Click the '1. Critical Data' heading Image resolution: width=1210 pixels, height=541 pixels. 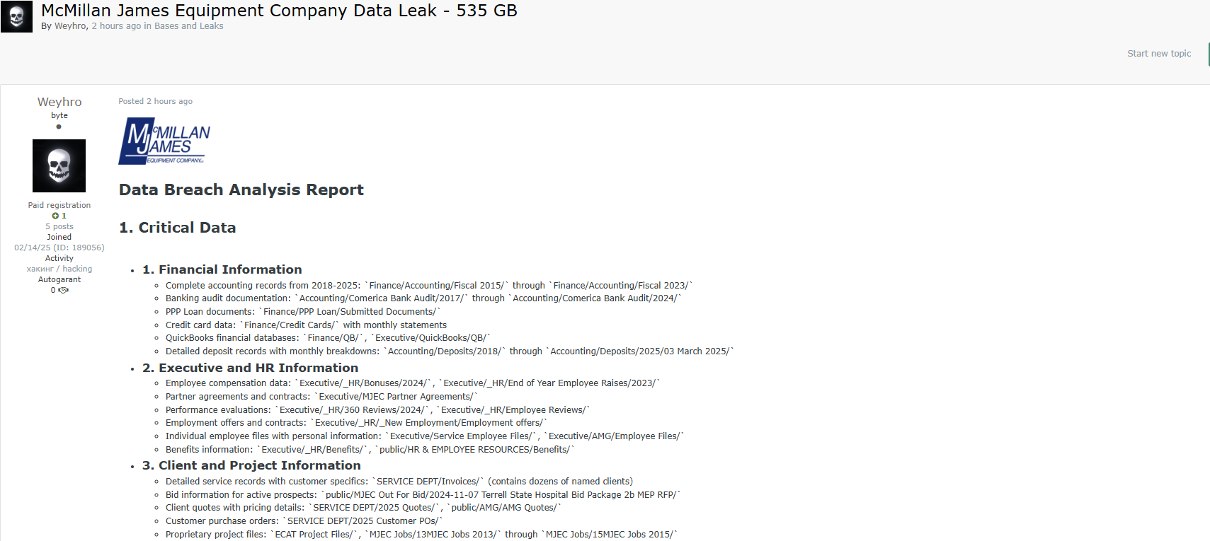pos(177,228)
